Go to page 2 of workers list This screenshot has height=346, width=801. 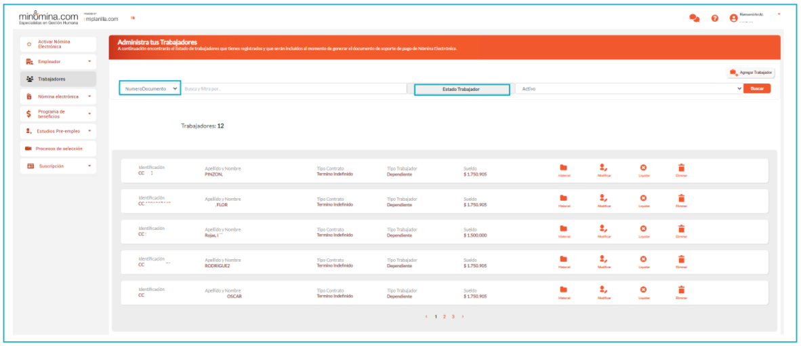pyautogui.click(x=444, y=317)
